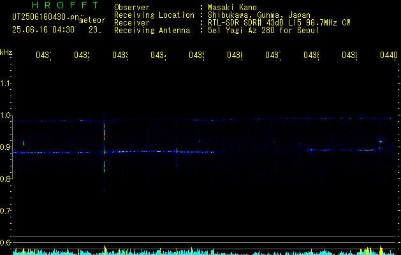Click the date stamp 25.06.16 04:30
401x255 pixels.
click(x=43, y=30)
